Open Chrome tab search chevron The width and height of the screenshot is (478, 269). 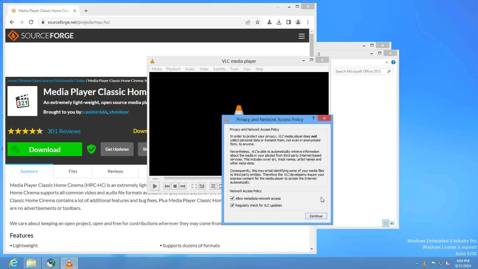[278, 7]
